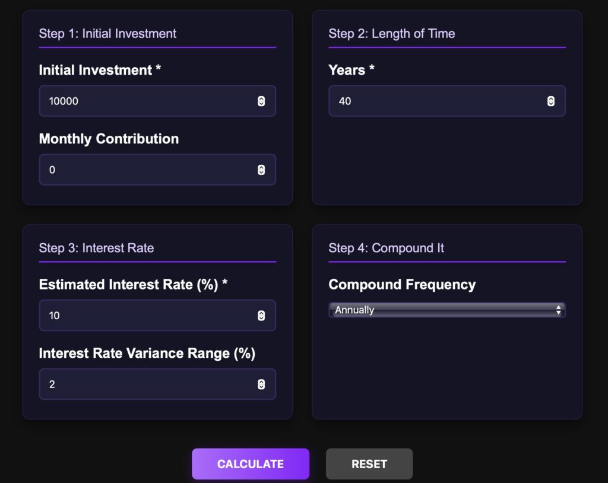Click the Monthly Contribution label
608x483 pixels.
coord(109,139)
